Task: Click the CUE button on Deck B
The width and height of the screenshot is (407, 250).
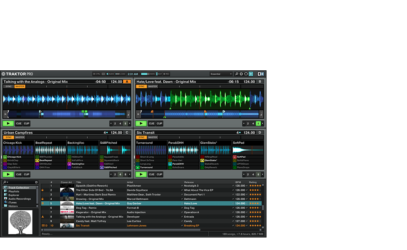Action: coord(151,123)
